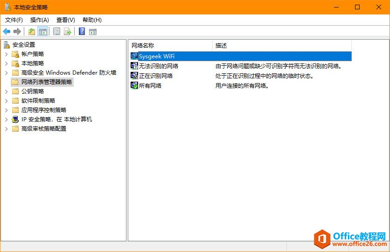Expand the 高级审核策略配置 tree node
The image size is (390, 252).
coord(7,129)
